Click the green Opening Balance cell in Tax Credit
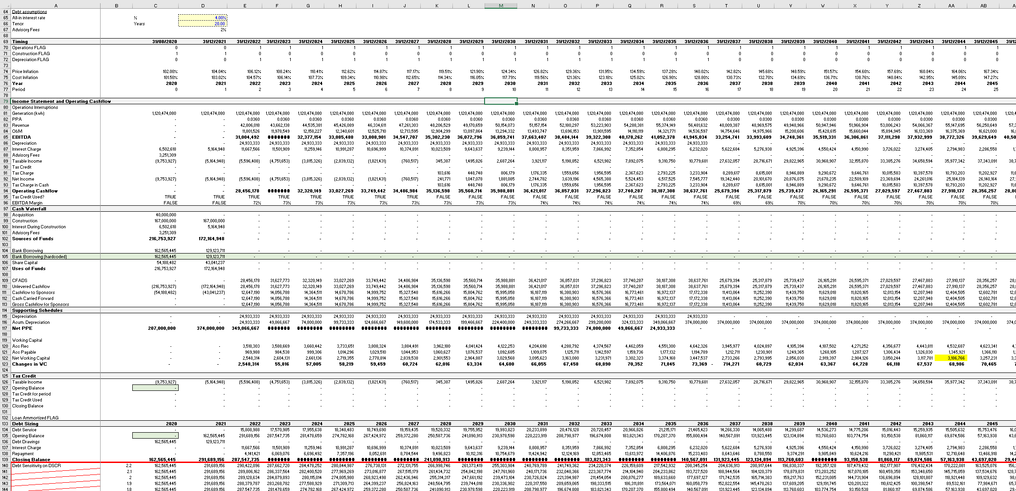This screenshot has height=491, width=1016. (x=155, y=388)
